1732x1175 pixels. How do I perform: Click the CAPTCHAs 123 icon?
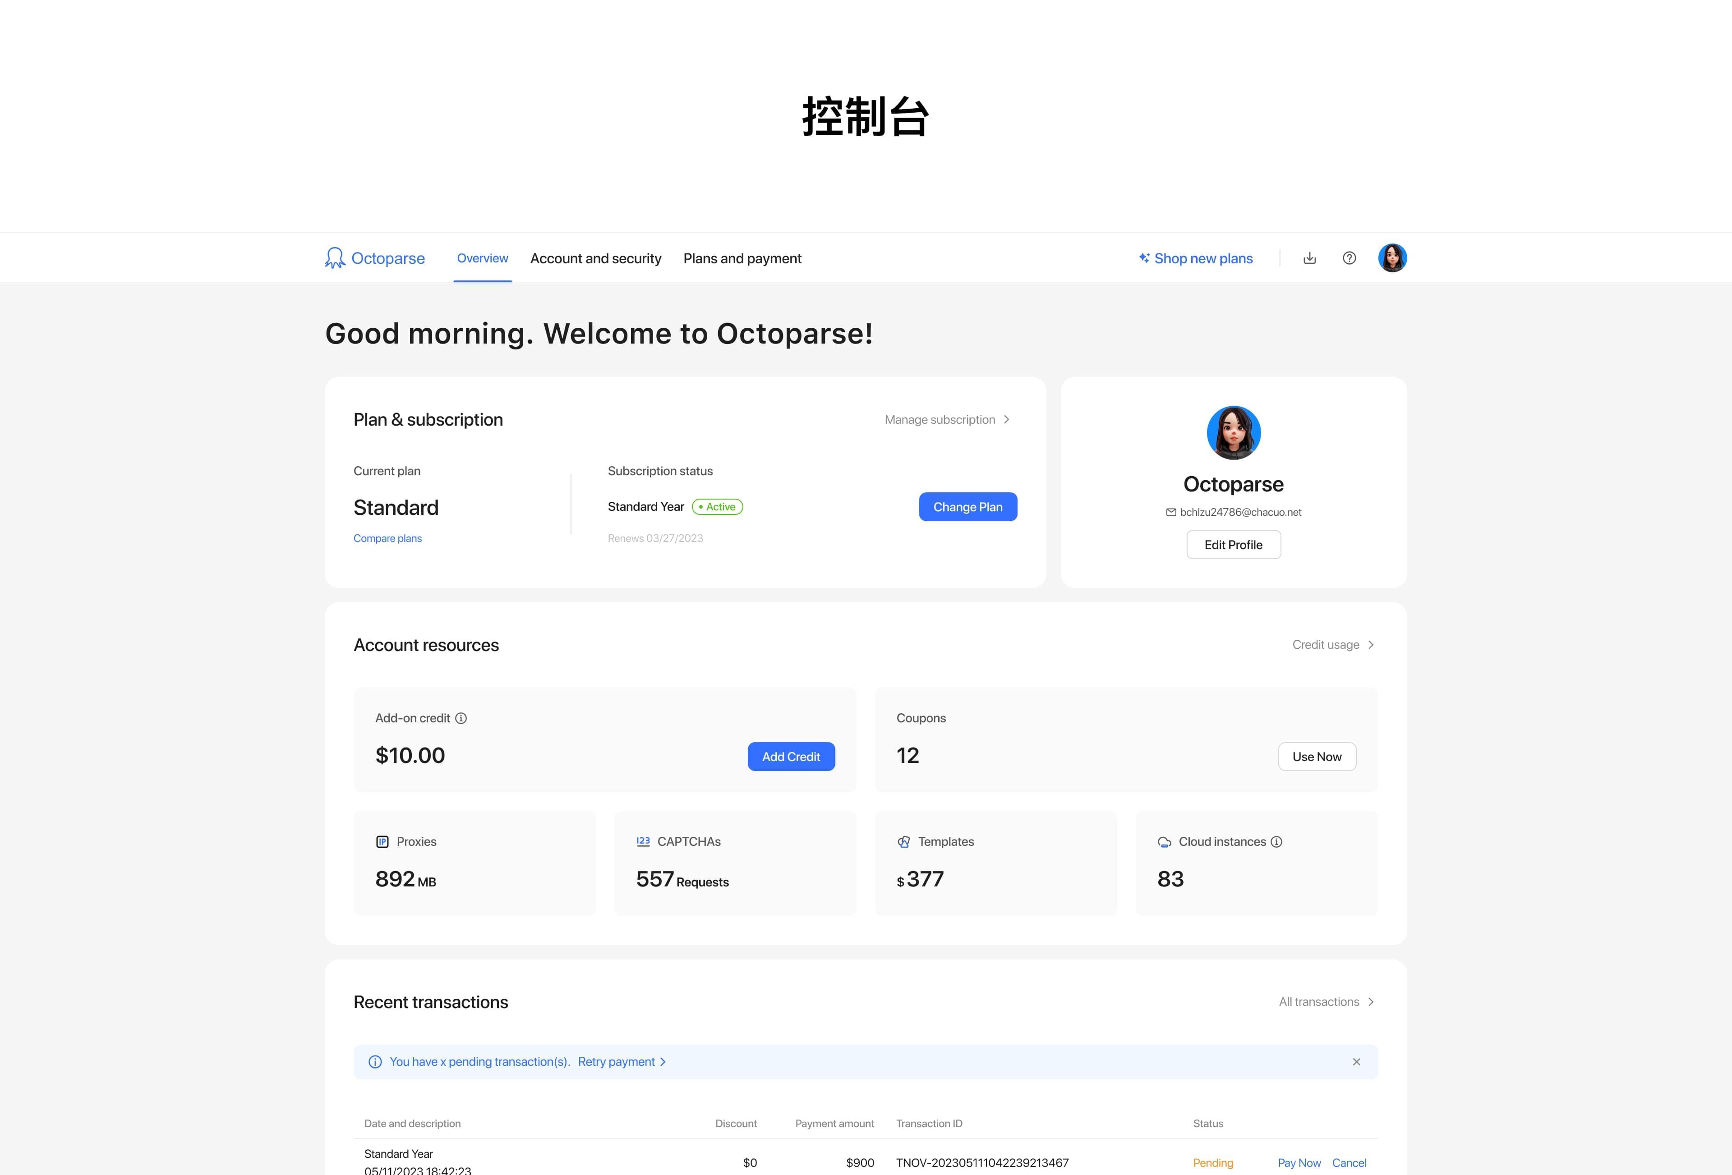643,841
